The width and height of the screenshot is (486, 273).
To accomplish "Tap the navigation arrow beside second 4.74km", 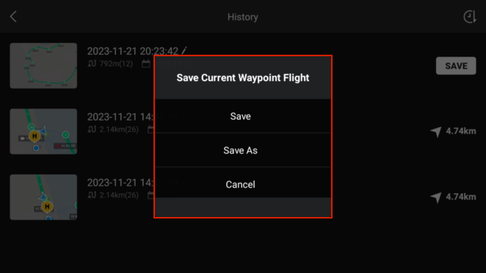I will [x=436, y=131].
